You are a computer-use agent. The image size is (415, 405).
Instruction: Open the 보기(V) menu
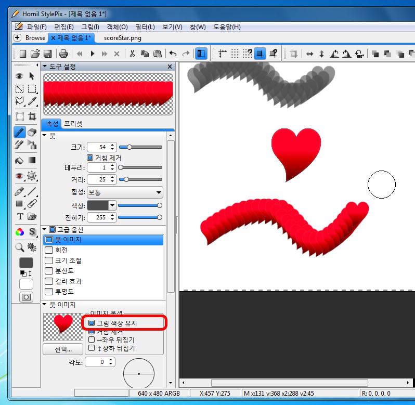tap(172, 27)
